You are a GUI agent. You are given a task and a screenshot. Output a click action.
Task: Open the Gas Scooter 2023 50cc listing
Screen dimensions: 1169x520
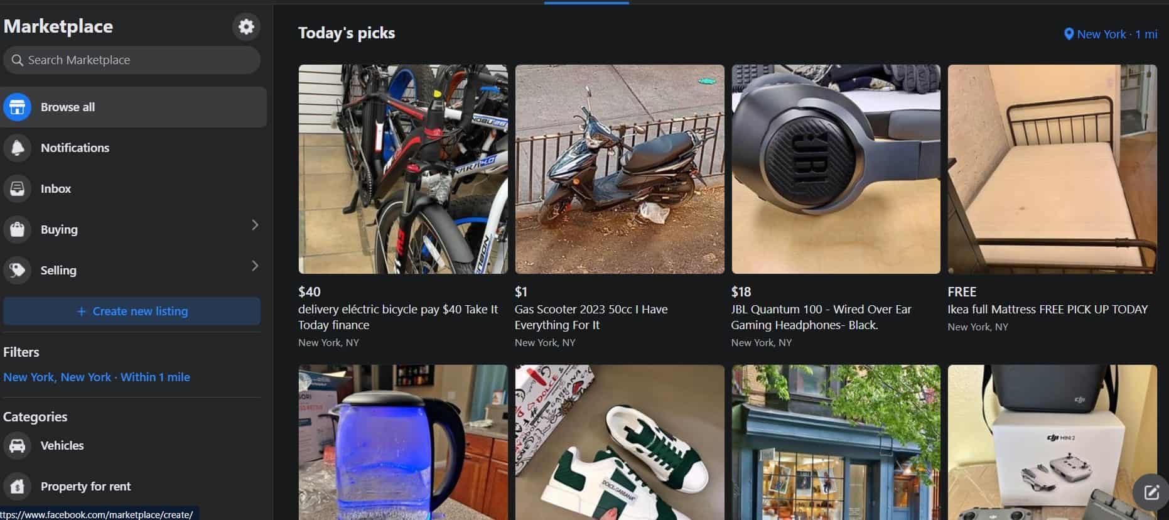(619, 206)
